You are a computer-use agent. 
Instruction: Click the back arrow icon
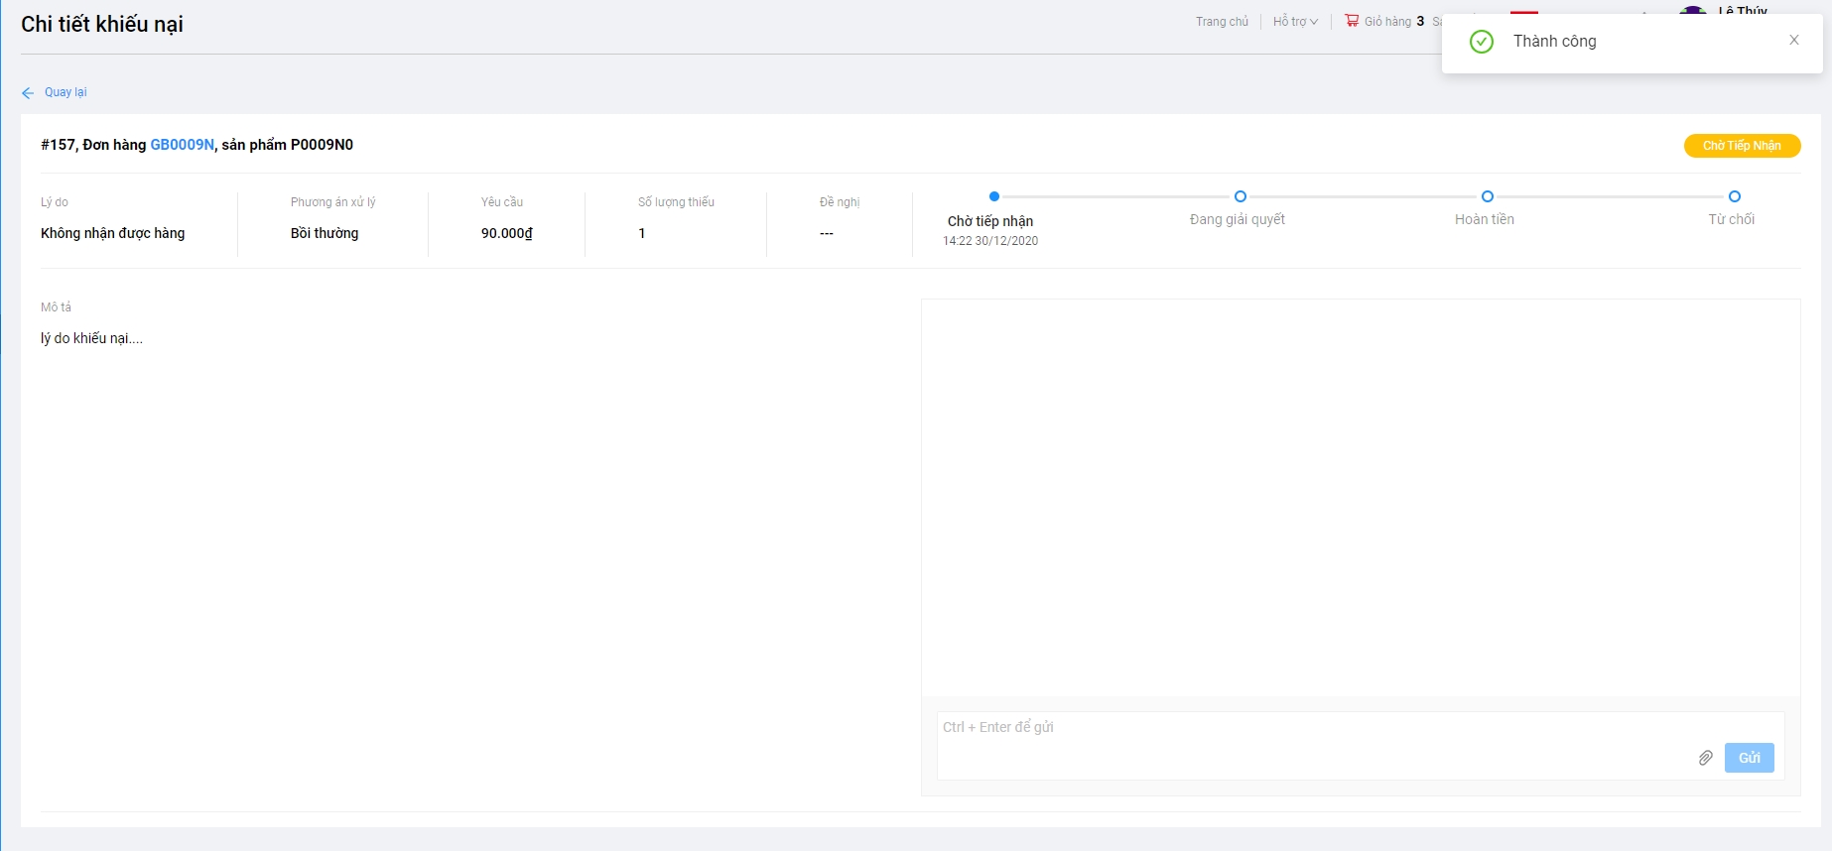click(x=28, y=93)
